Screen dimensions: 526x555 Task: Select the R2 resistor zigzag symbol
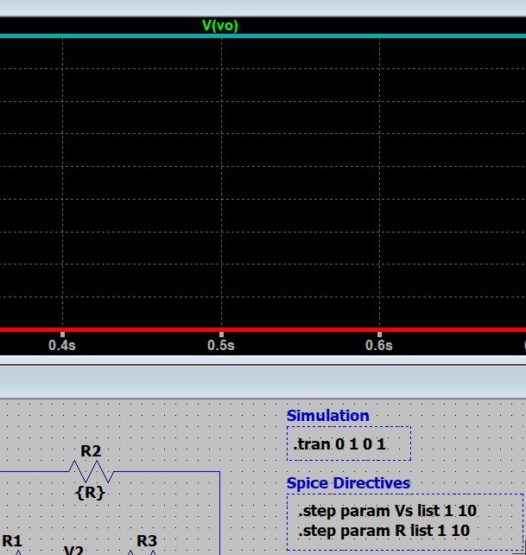91,471
